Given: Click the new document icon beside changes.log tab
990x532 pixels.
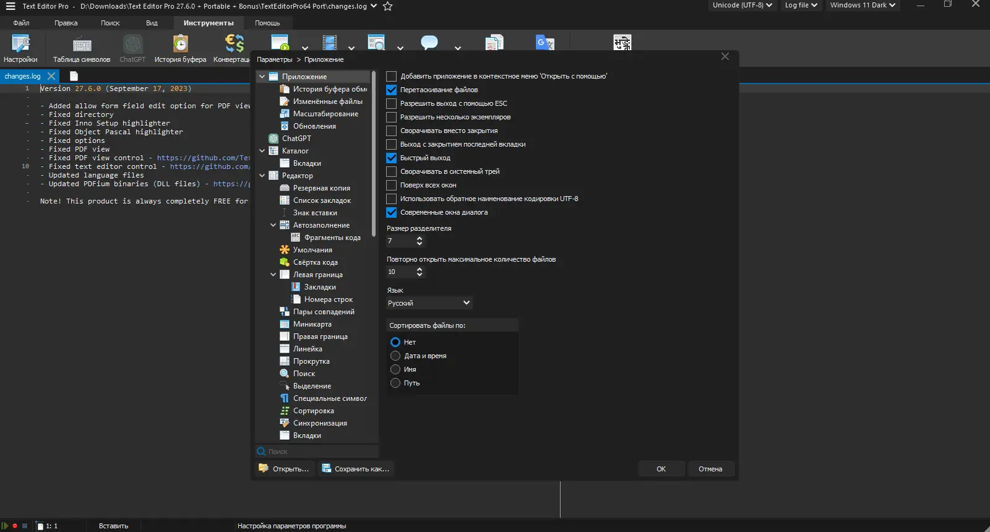Looking at the screenshot, I should pos(74,76).
